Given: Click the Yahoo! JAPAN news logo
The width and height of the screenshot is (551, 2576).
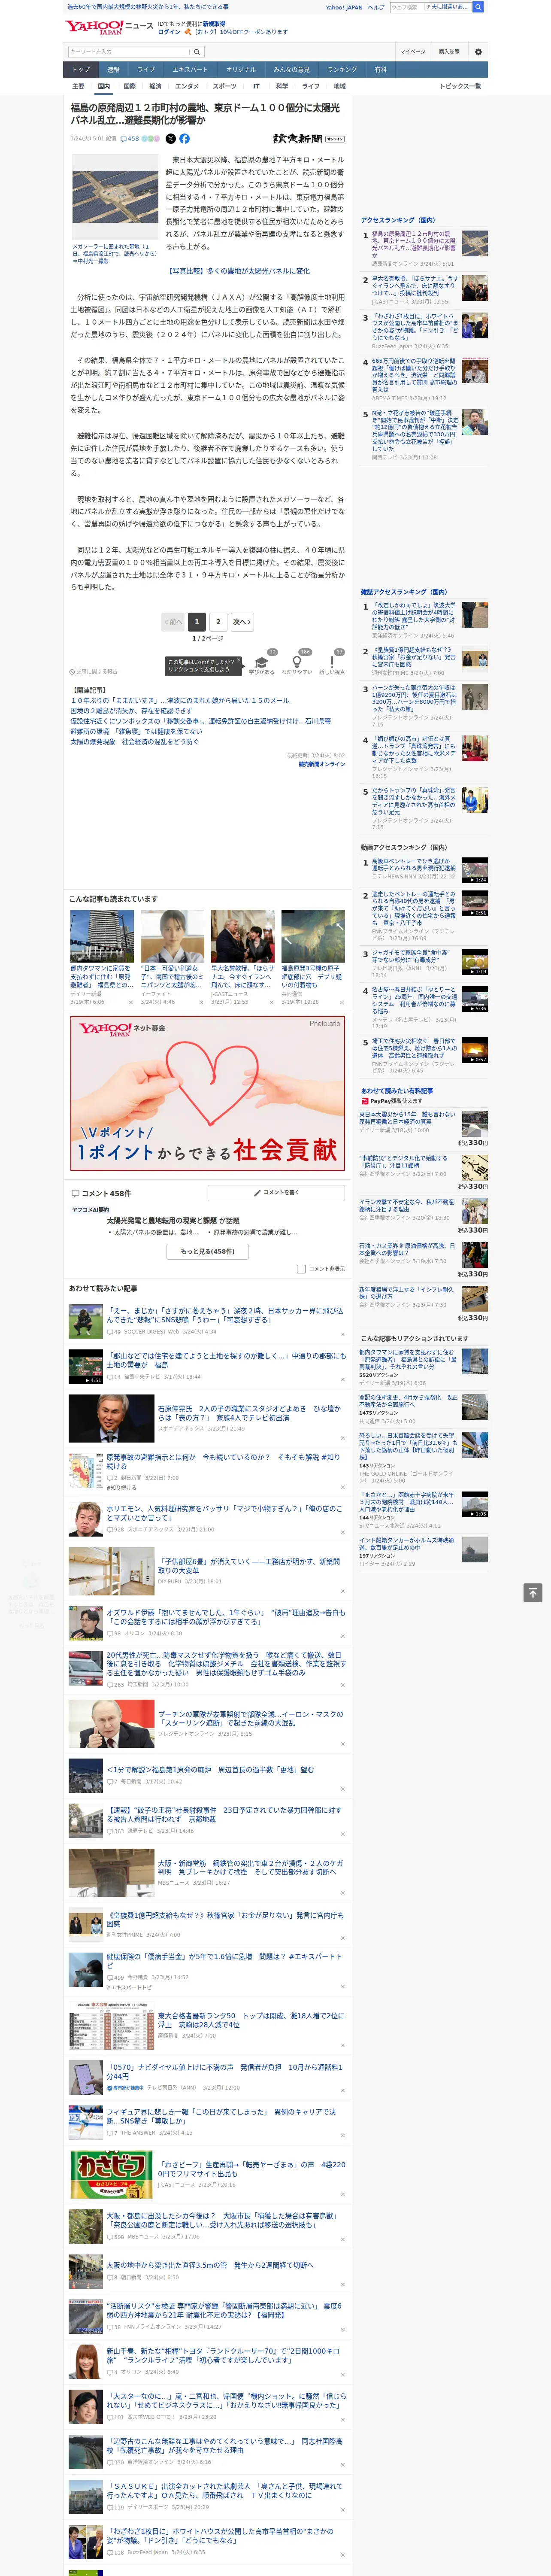Looking at the screenshot, I should [110, 27].
